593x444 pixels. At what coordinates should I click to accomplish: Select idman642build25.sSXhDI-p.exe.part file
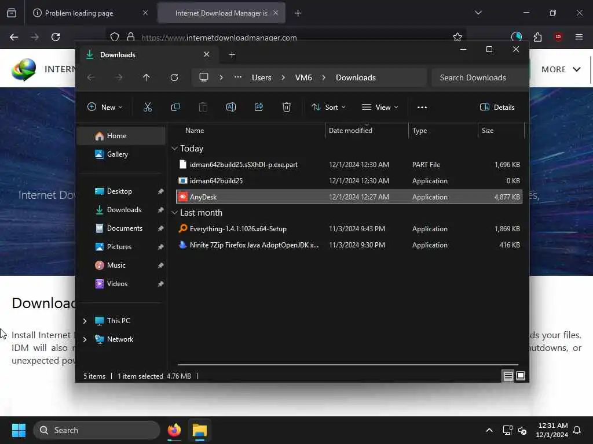point(349,165)
